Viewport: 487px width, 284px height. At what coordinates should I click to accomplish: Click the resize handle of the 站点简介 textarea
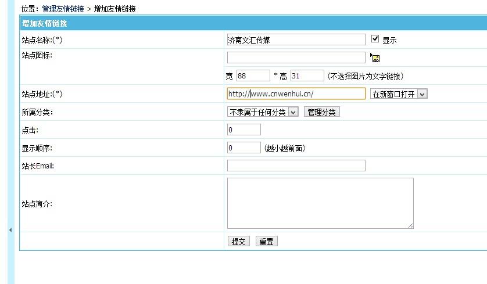click(x=410, y=225)
